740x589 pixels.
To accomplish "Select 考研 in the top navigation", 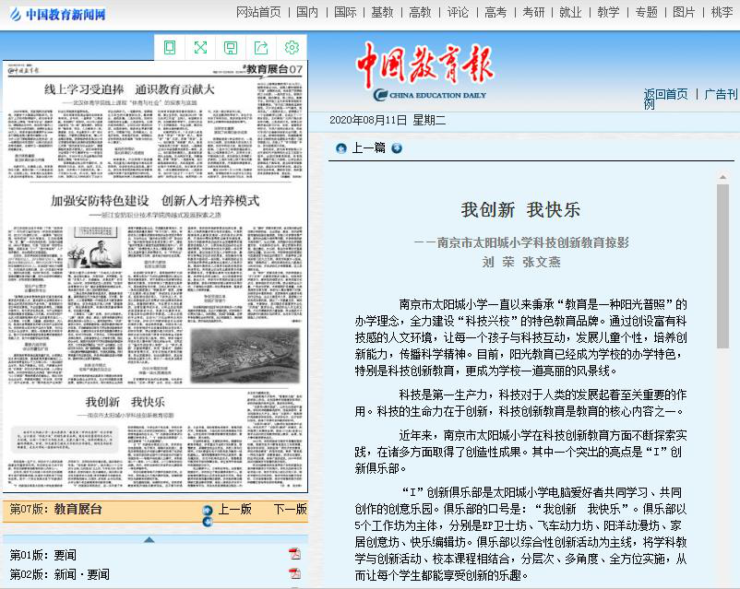I will (x=533, y=12).
